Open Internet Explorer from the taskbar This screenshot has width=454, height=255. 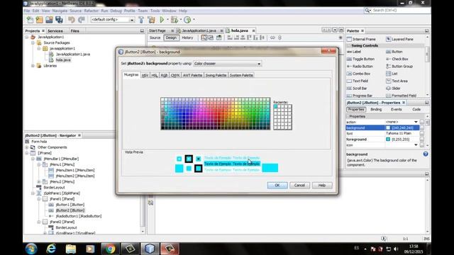[51, 249]
